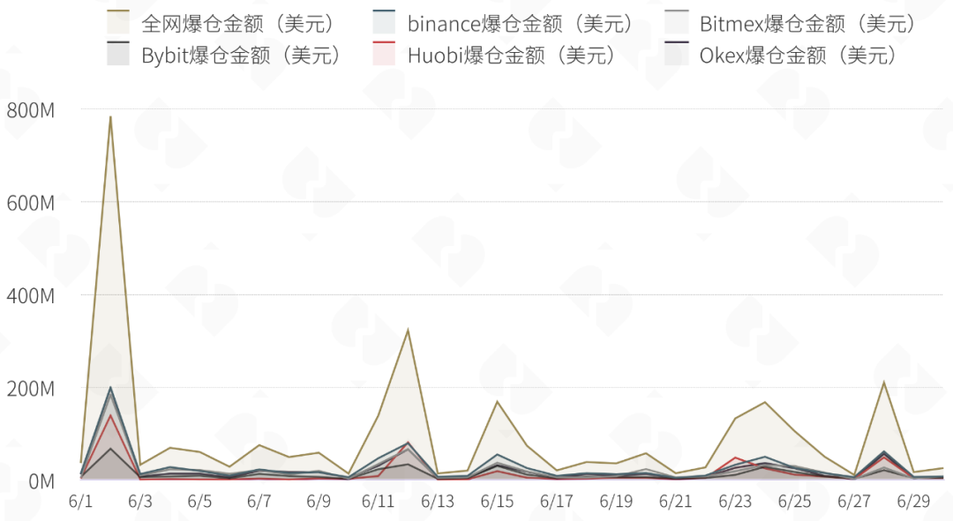Toggle the Okex爆仓金额 legend label
The height and width of the screenshot is (521, 953).
tap(799, 56)
